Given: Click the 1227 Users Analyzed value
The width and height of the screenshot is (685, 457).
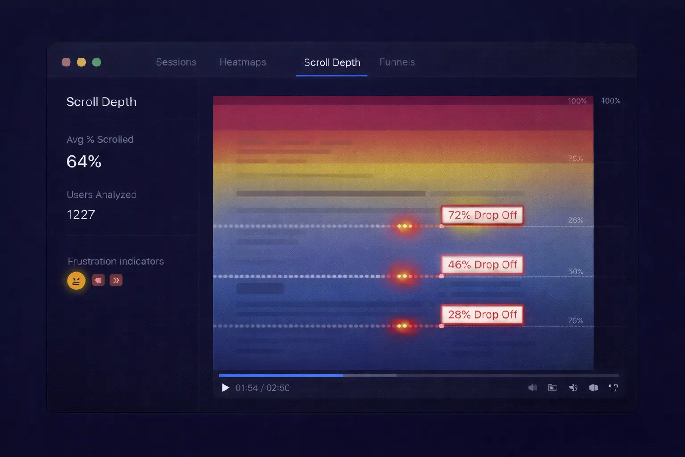Looking at the screenshot, I should point(81,214).
